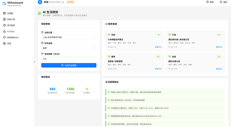Image resolution: width=231 pixels, height=127 pixels.
Task: Click the icon on the 20%-30% budget suggestion
Action: (x=109, y=116)
